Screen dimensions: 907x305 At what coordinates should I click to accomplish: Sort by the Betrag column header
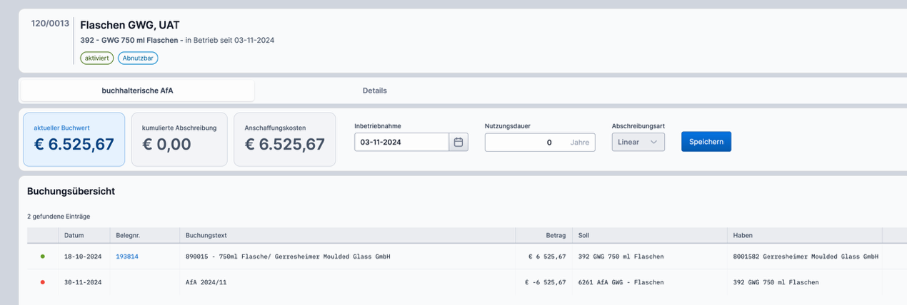click(556, 235)
